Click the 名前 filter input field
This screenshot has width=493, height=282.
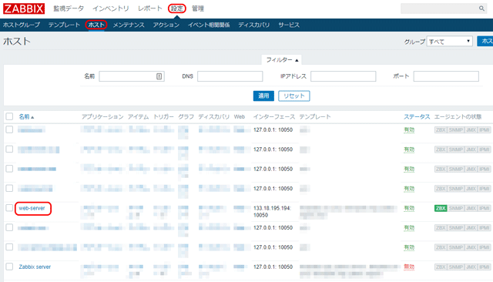[132, 76]
